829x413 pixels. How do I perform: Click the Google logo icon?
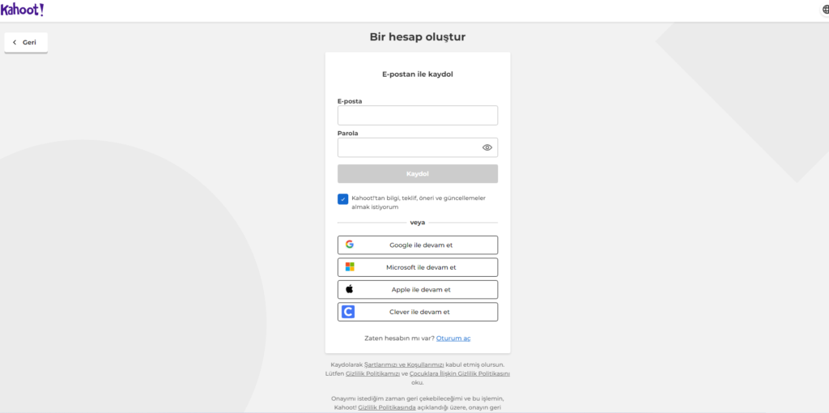(x=350, y=245)
